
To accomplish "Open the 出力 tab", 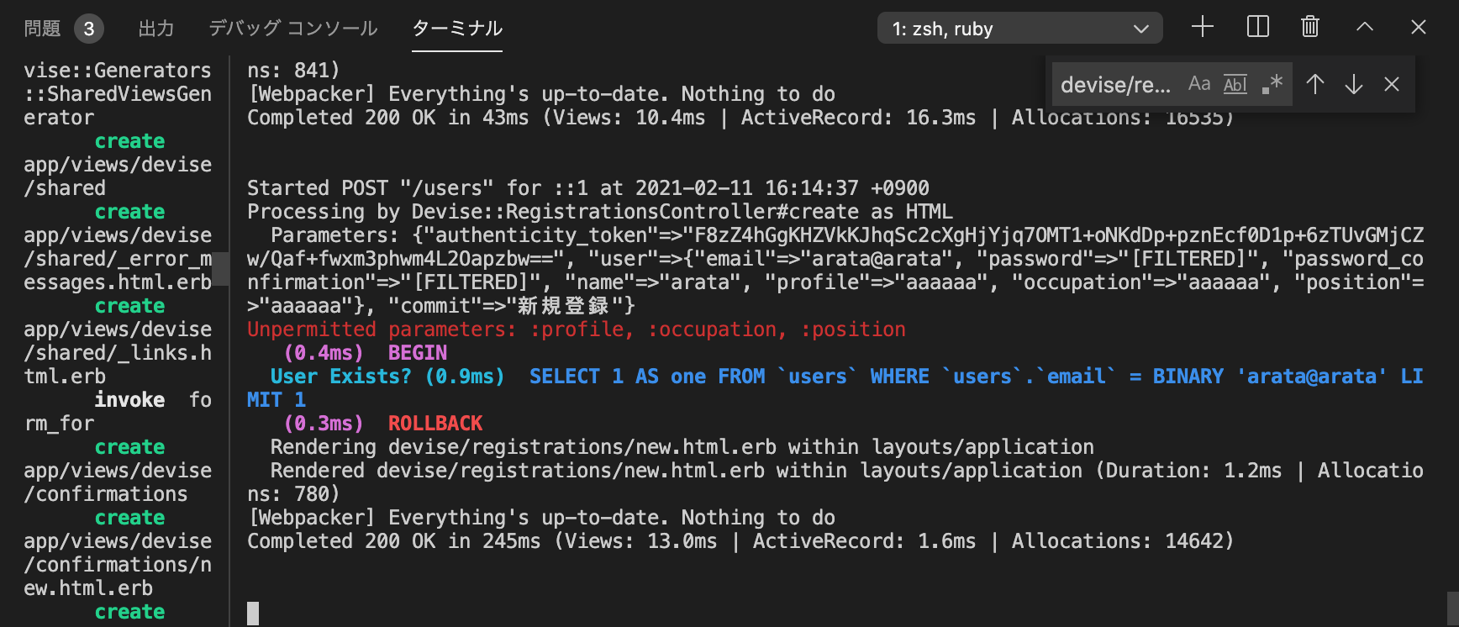I will tap(156, 29).
